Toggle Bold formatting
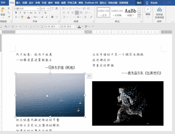This screenshot has width=175, height=134. pyautogui.click(x=16, y=13)
